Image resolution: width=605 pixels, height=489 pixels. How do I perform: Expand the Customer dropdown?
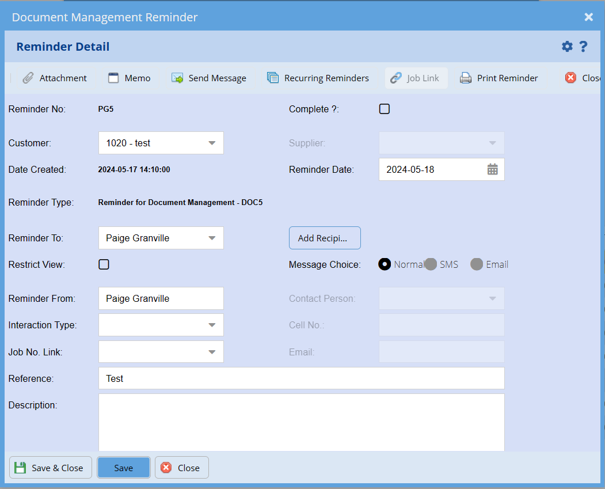pos(211,143)
